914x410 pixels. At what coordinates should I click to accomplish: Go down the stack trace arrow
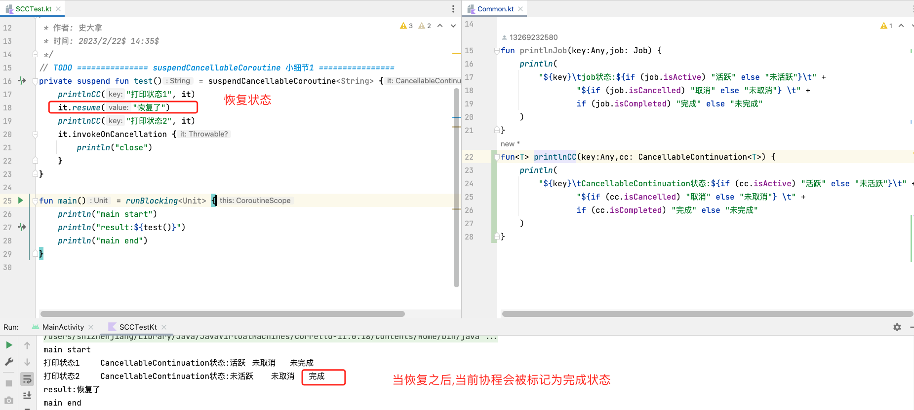(x=27, y=362)
